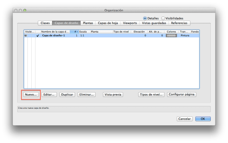This screenshot has width=228, height=143.
Task: Click the Eliminar... button
Action: click(86, 94)
